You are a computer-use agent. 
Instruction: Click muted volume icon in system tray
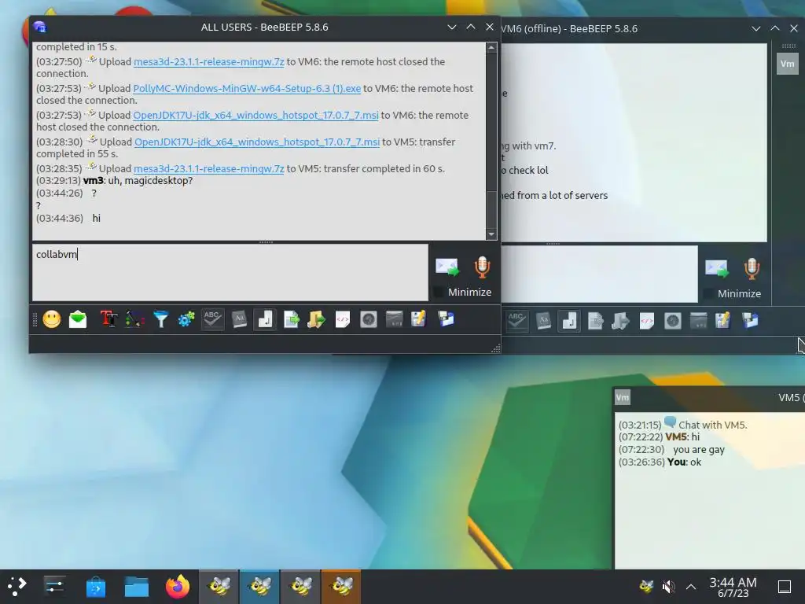click(668, 586)
